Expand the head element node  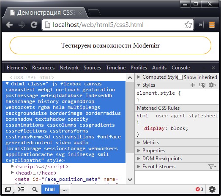(12, 172)
